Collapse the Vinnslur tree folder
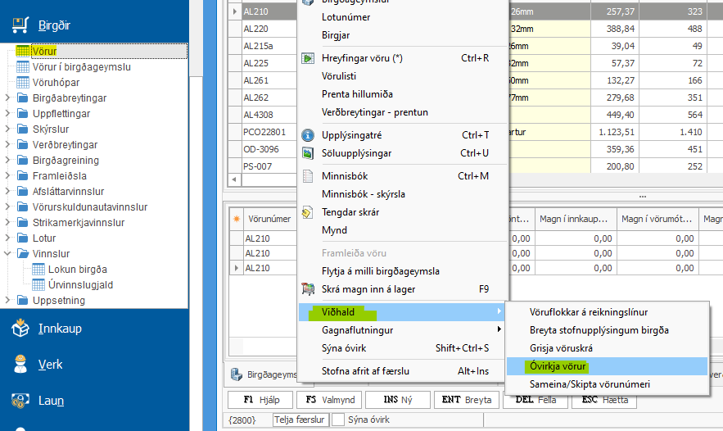Image resolution: width=723 pixels, height=431 pixels. pos(8,254)
